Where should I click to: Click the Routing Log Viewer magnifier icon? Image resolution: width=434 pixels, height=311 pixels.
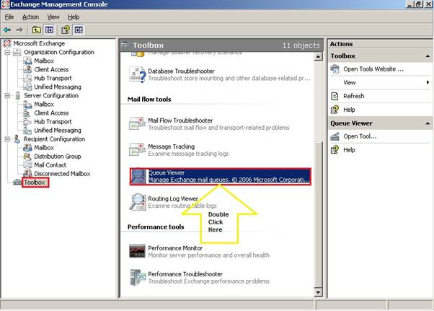point(137,201)
